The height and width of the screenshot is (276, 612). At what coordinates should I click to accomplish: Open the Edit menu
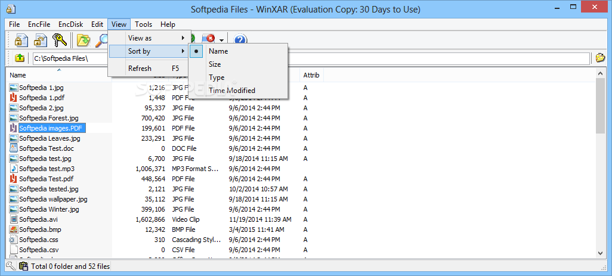click(97, 24)
